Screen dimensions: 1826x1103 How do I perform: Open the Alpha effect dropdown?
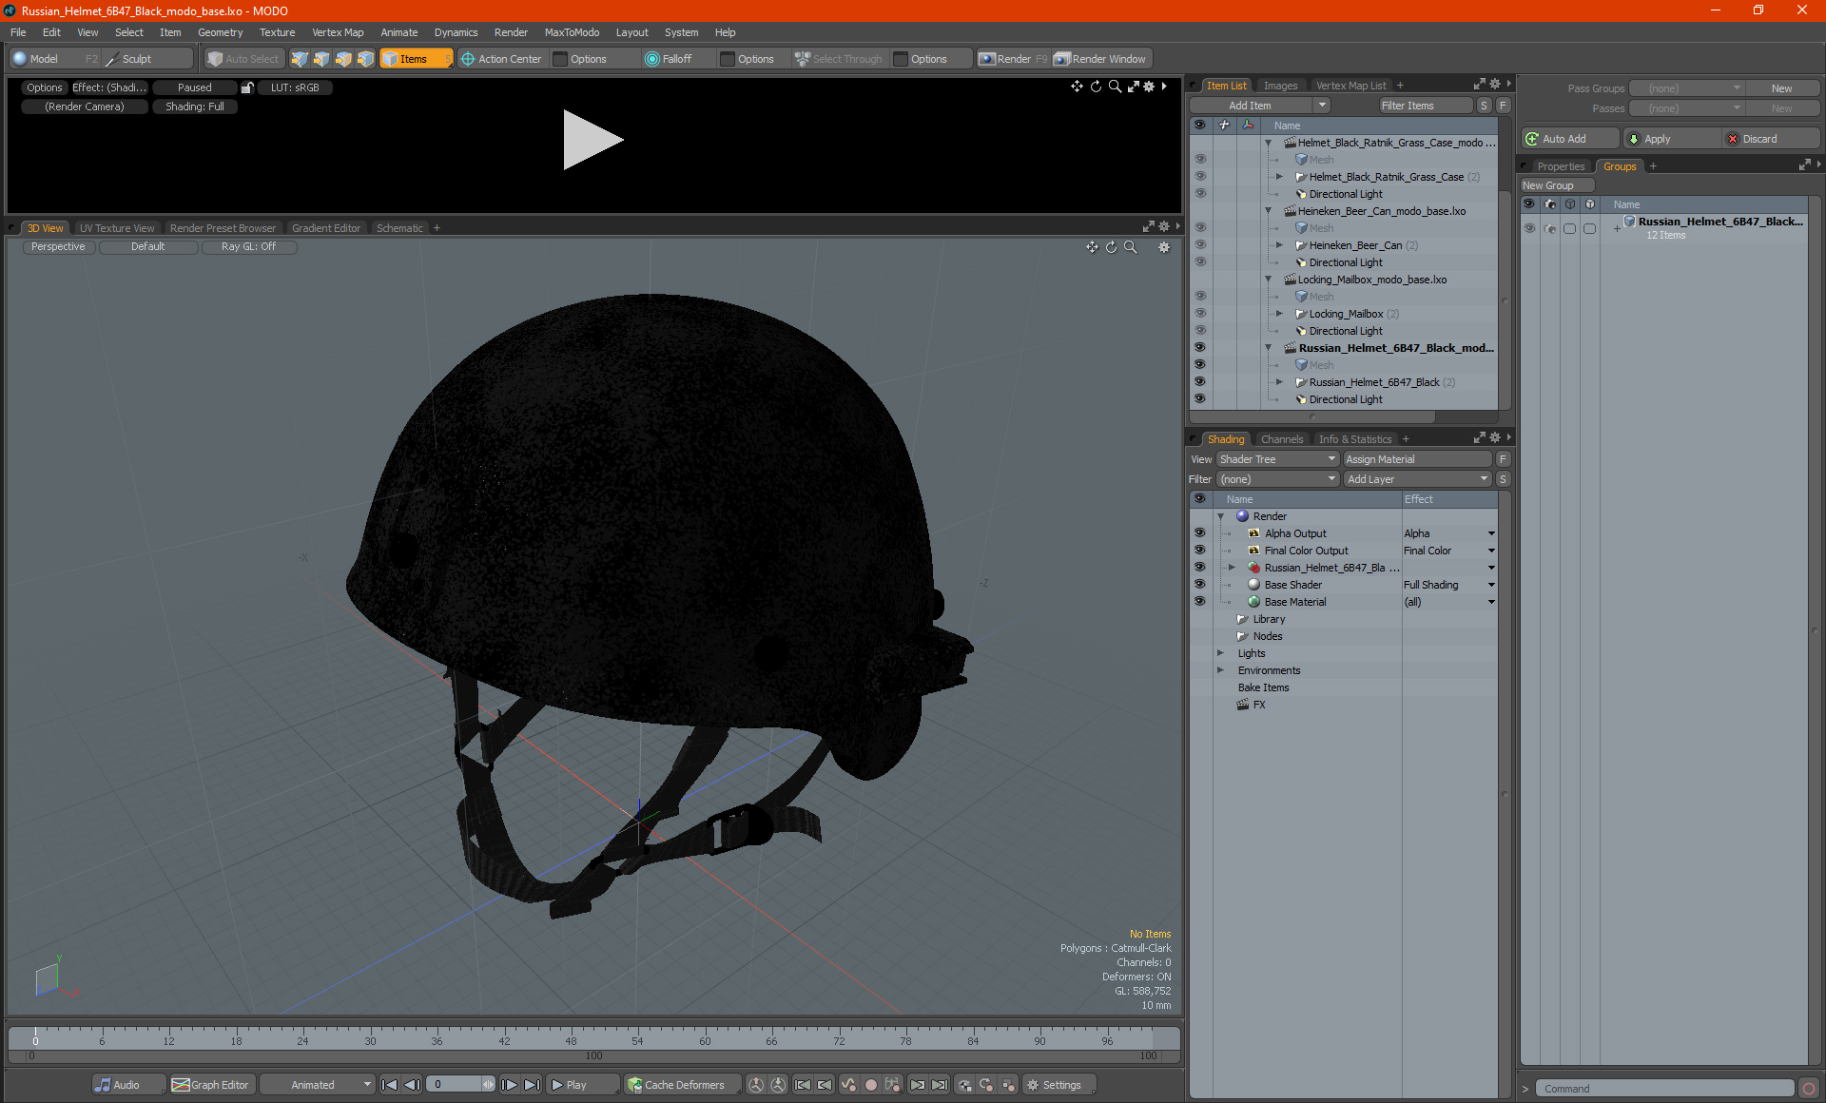coord(1491,533)
